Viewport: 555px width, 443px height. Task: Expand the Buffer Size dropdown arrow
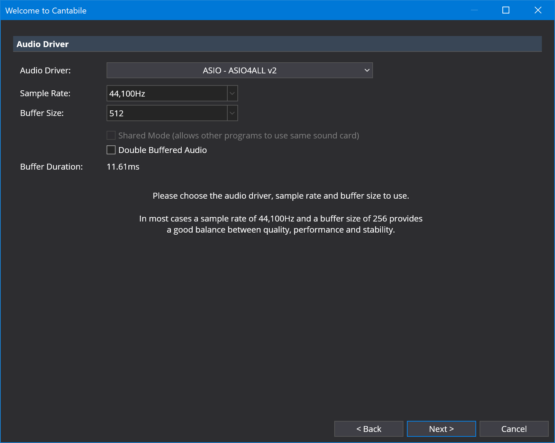(x=233, y=113)
